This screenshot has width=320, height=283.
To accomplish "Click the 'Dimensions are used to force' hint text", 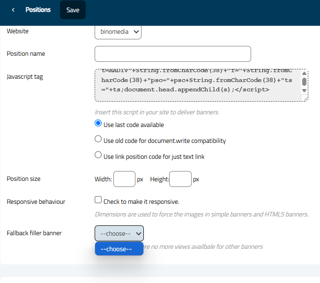I will (201, 214).
